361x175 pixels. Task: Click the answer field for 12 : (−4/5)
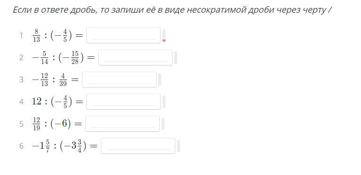[x=123, y=102]
